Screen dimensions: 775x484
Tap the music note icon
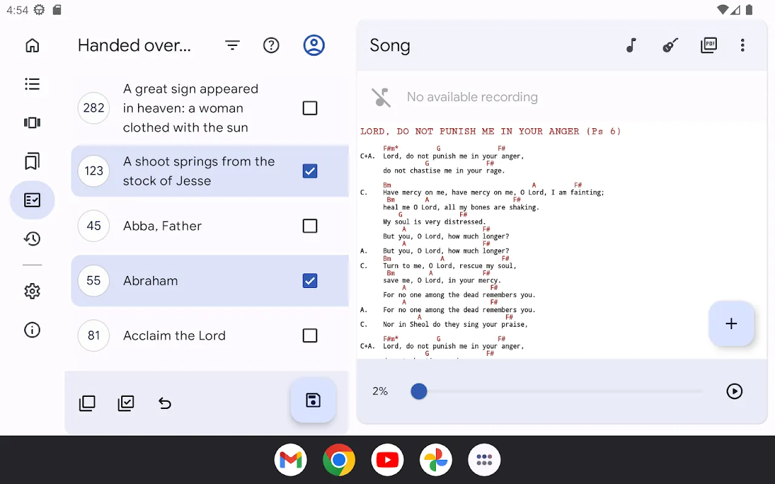pyautogui.click(x=631, y=45)
